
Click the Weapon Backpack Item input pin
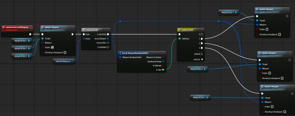point(120,57)
